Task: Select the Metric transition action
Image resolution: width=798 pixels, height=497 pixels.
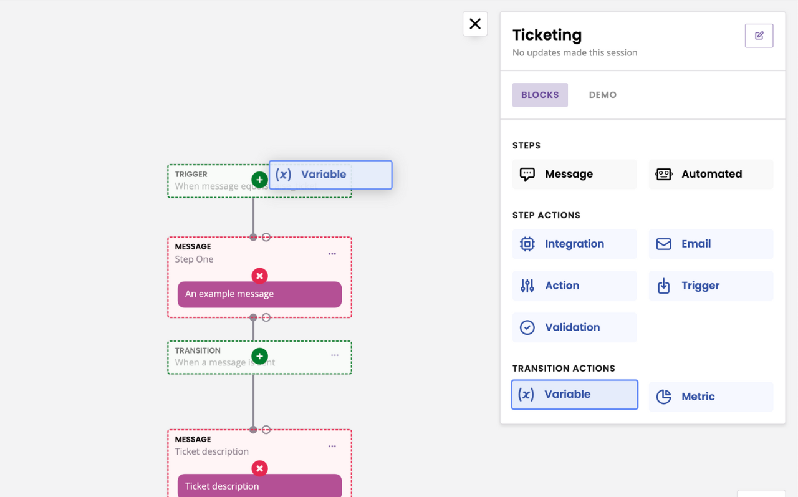Action: [x=711, y=397]
